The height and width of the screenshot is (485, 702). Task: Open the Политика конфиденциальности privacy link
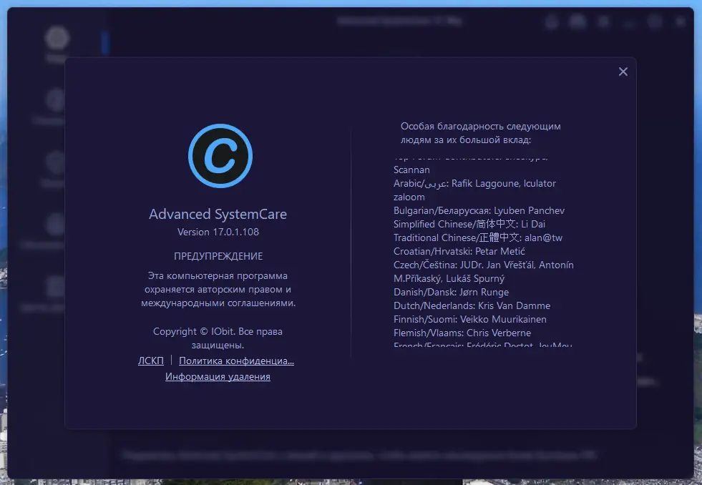237,361
